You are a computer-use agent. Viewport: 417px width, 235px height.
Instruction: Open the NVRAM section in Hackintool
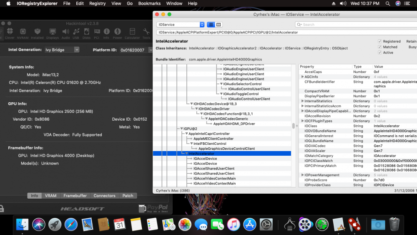(23, 33)
